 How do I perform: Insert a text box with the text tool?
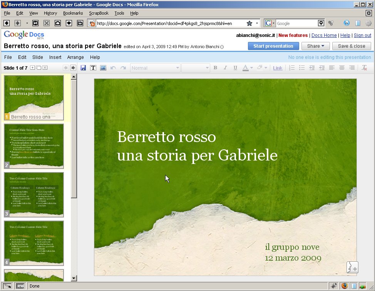[x=93, y=68]
